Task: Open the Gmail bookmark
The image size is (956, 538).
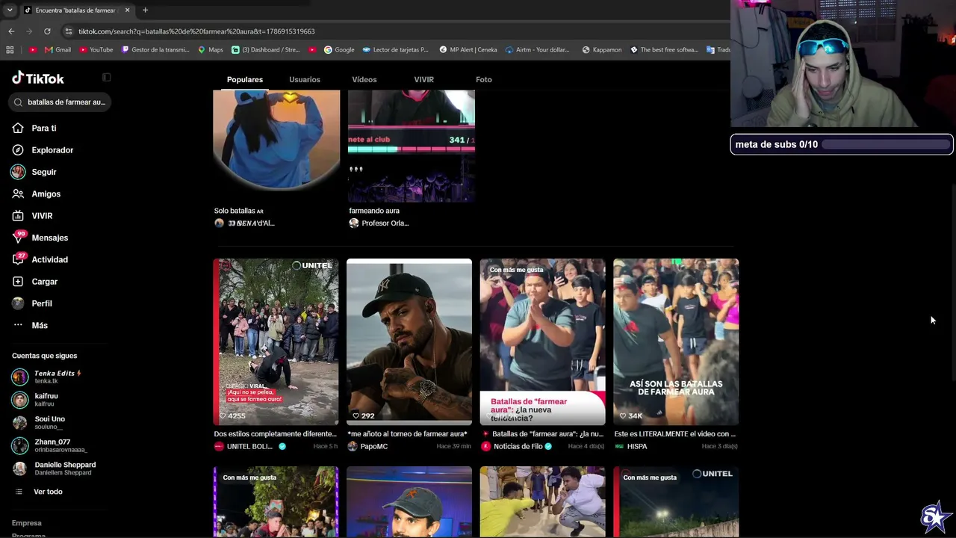Action: [x=58, y=50]
